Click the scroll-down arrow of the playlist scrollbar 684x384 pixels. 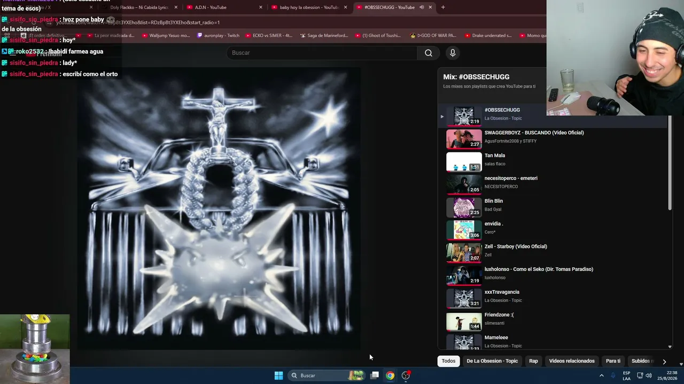670,347
